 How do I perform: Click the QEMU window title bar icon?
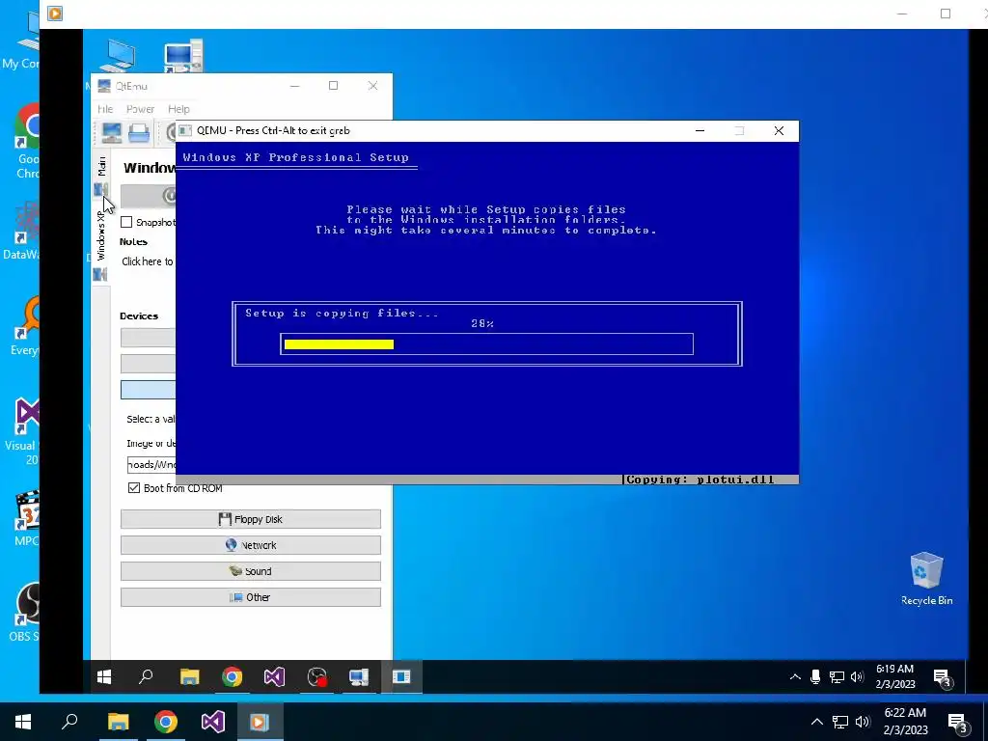tap(185, 130)
